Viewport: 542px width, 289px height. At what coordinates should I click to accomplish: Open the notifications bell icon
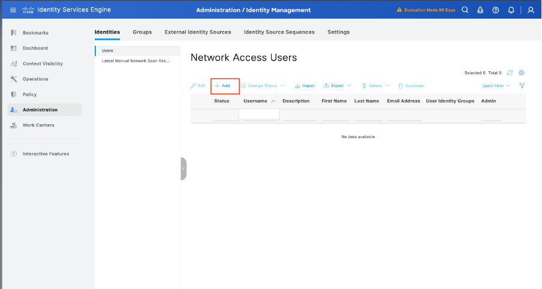pos(511,10)
